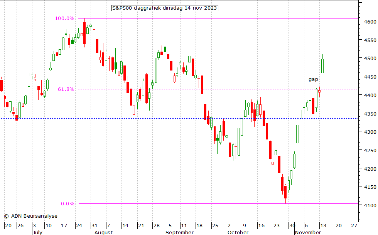Click the date label 26 on the time axis
This screenshot has width=378, height=235.
21,225
